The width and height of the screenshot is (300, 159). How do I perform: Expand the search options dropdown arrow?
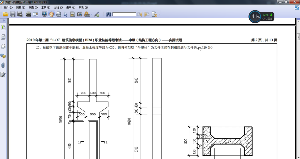(x=159, y=14)
